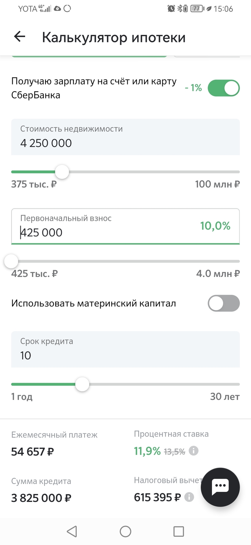Tap the down payment slider handle
Viewport: 251px width, 545px height.
(x=11, y=261)
